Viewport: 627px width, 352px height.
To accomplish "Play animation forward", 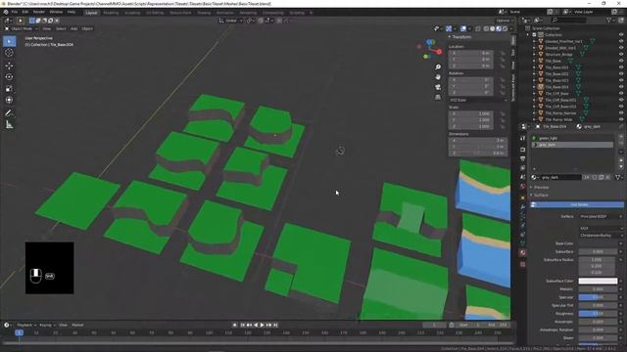I will [263, 326].
